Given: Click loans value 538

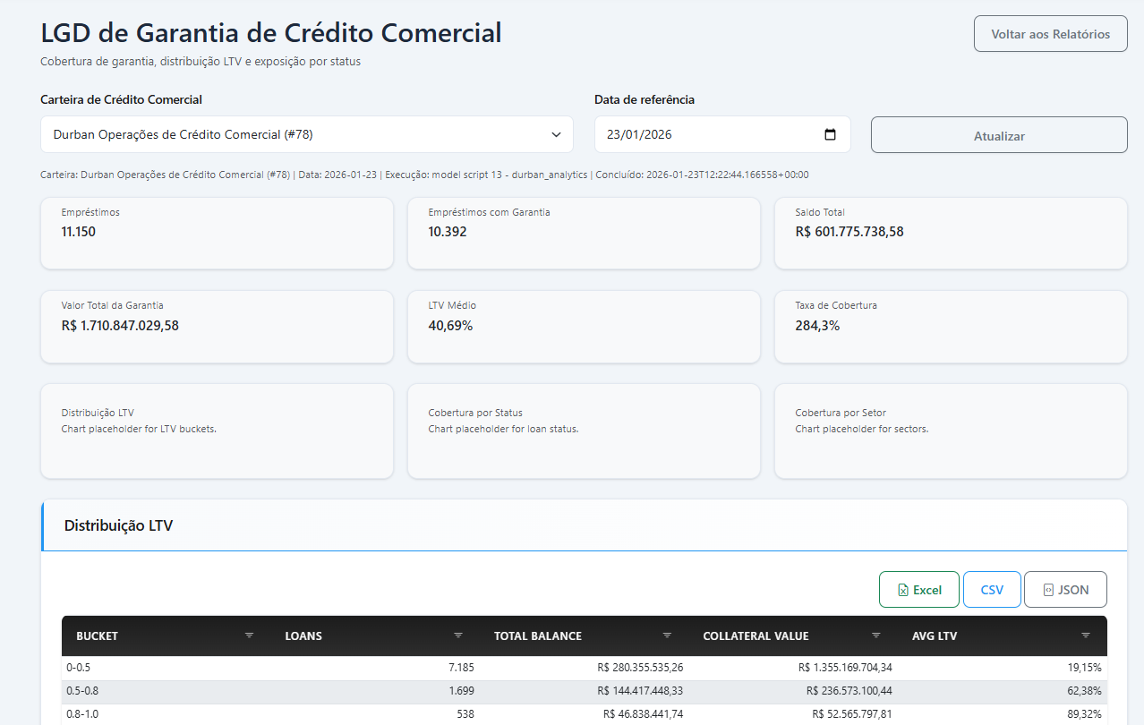Looking at the screenshot, I should (x=465, y=713).
